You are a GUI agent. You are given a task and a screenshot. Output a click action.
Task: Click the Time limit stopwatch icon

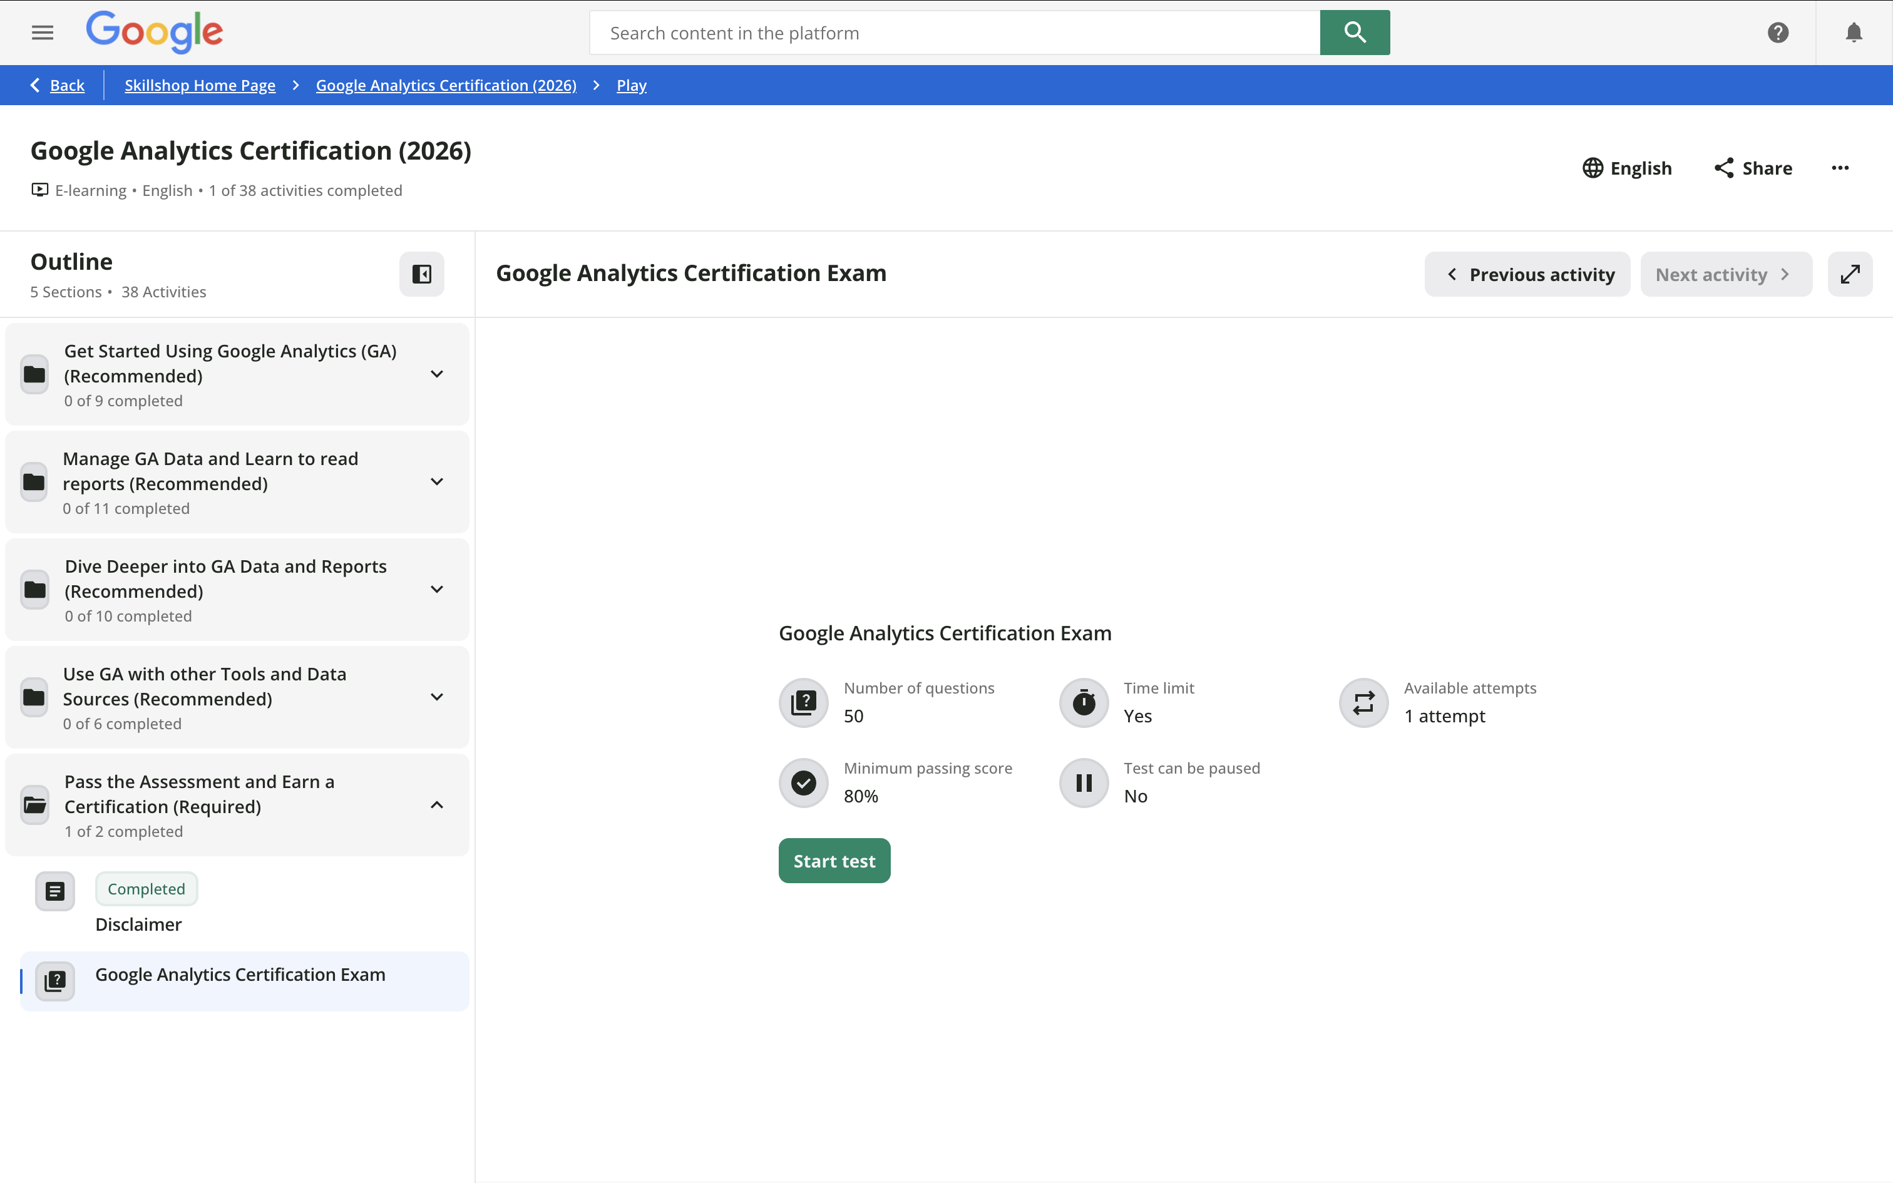tap(1084, 702)
